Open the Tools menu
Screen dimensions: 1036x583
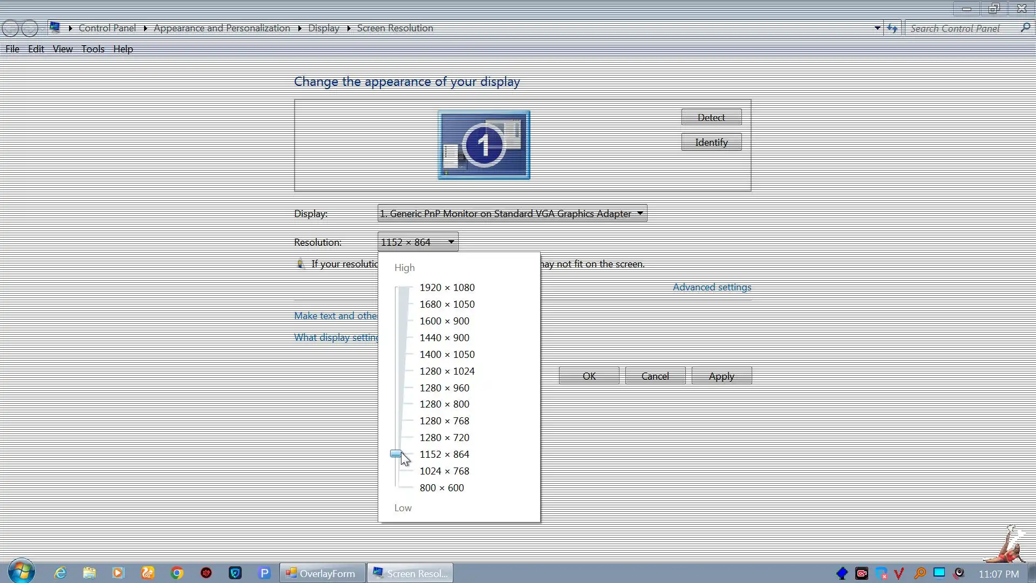pos(93,49)
